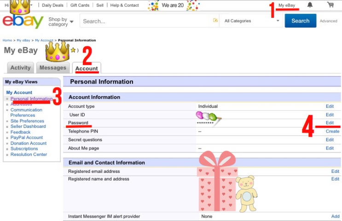This screenshot has height=221, width=342.
Task: Open the All Categories dropdown
Action: tap(251, 21)
